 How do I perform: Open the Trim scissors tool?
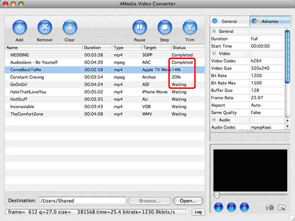click(x=190, y=27)
